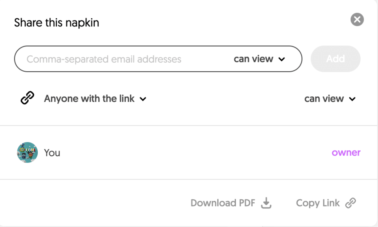The width and height of the screenshot is (378, 227).
Task: Click the chevron beside Anyone with the link
Action: point(143,99)
